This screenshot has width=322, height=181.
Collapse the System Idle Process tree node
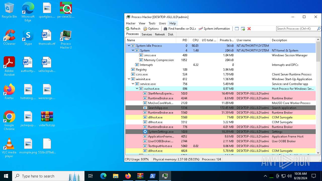129,46
